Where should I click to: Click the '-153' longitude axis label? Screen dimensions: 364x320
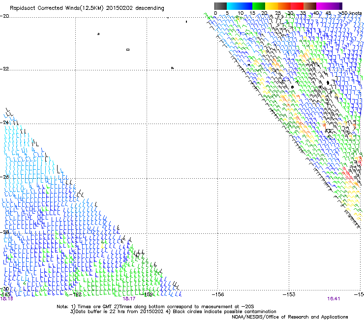pos(289,294)
